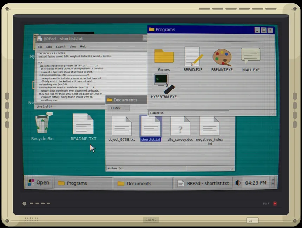Click the highlighted shortlist.txt file

point(151,128)
